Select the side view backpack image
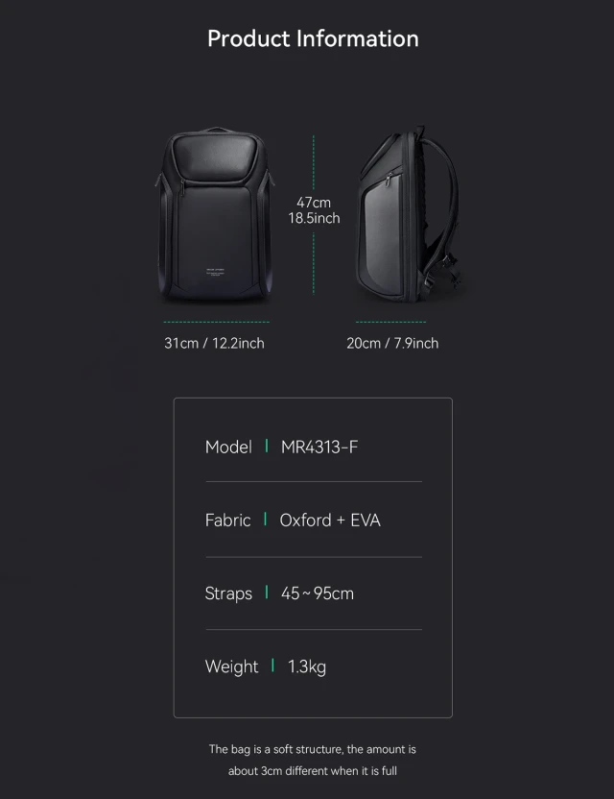Image resolution: width=614 pixels, height=799 pixels. click(x=410, y=214)
